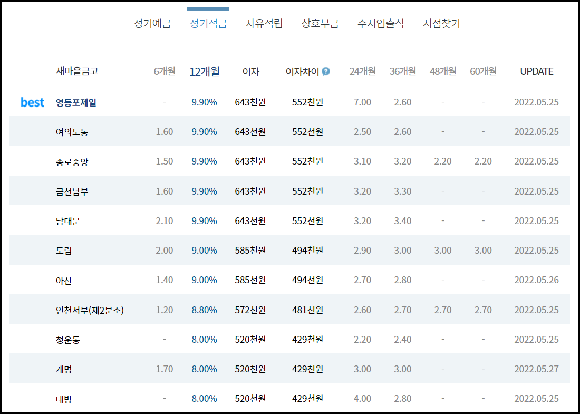The height and width of the screenshot is (414, 580).
Task: Click 643천원 interest in 여의도동 row
Action: coord(250,132)
